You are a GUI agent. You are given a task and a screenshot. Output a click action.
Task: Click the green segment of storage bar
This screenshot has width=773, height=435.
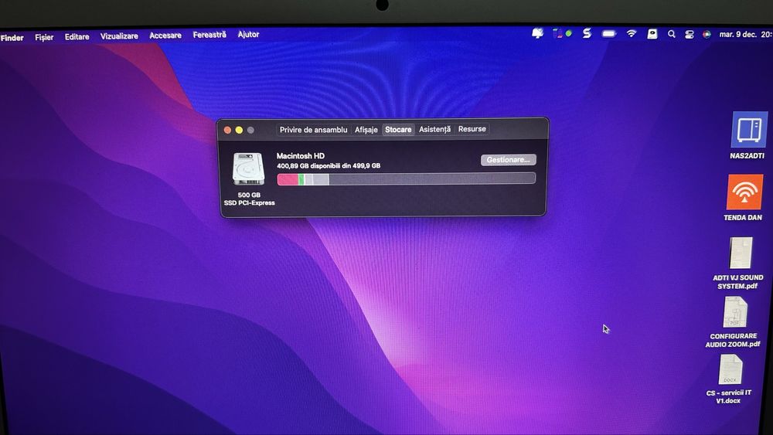point(301,178)
